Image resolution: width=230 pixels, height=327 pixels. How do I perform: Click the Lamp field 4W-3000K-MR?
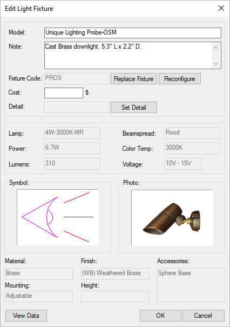(x=72, y=133)
